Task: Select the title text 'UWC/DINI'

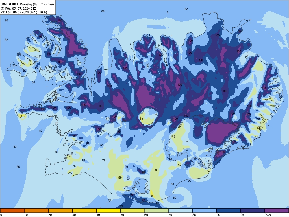Action: point(9,4)
